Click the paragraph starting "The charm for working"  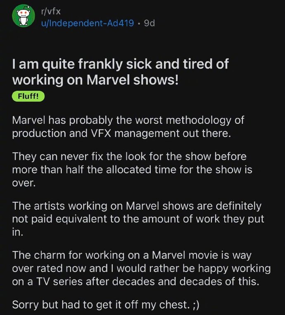pyautogui.click(x=140, y=269)
